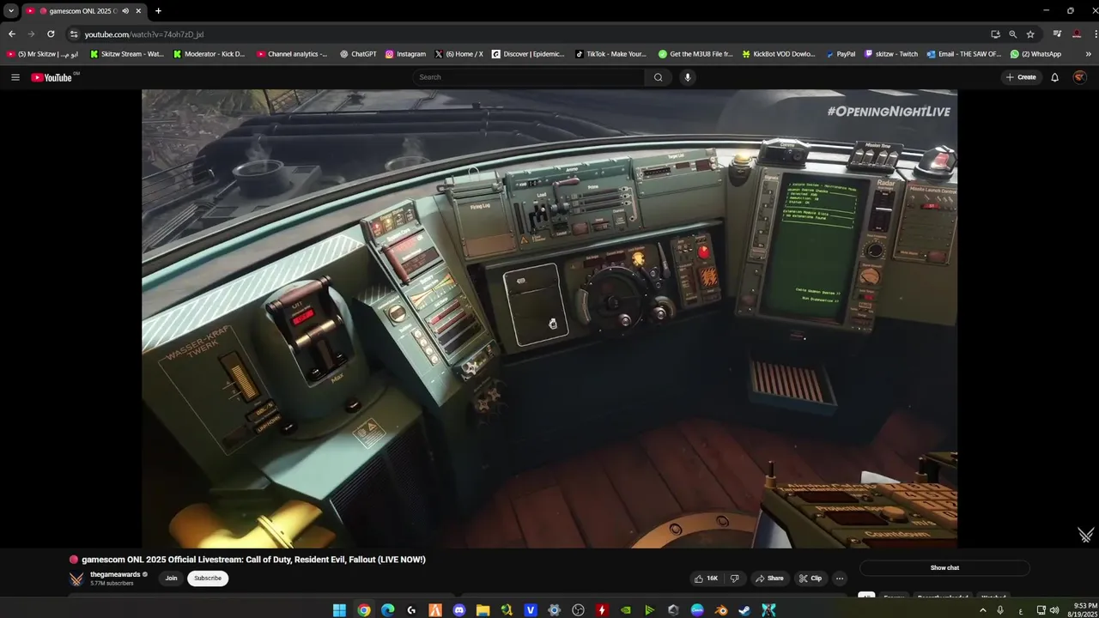Open the Mr Skitzw bookmark
Viewport: 1099px width, 618px height.
[x=42, y=54]
